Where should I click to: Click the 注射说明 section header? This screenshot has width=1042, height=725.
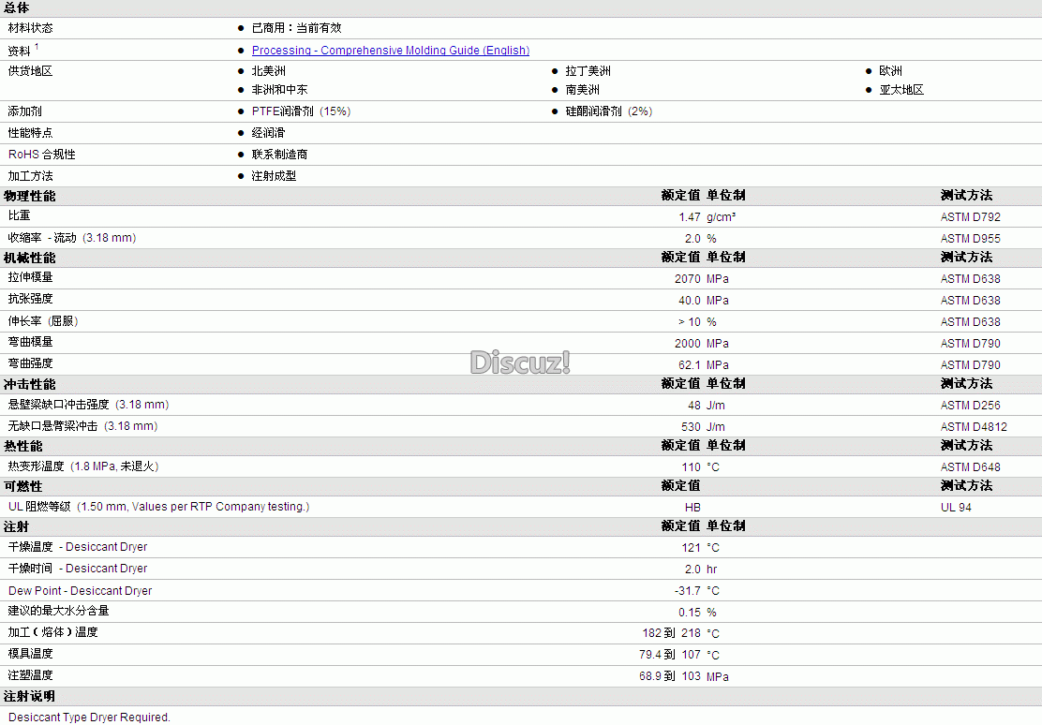click(x=30, y=696)
